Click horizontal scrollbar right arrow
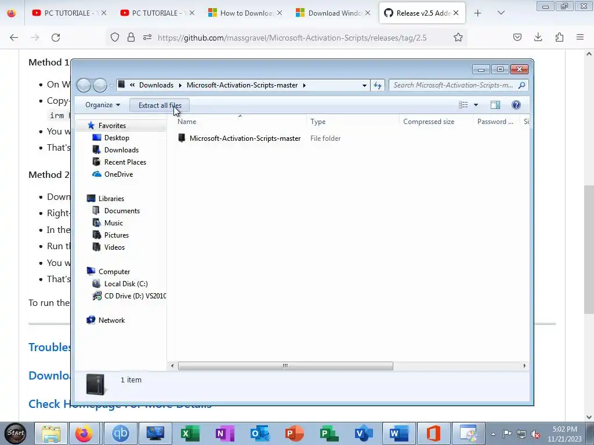Image resolution: width=594 pixels, height=445 pixels. coord(524,366)
